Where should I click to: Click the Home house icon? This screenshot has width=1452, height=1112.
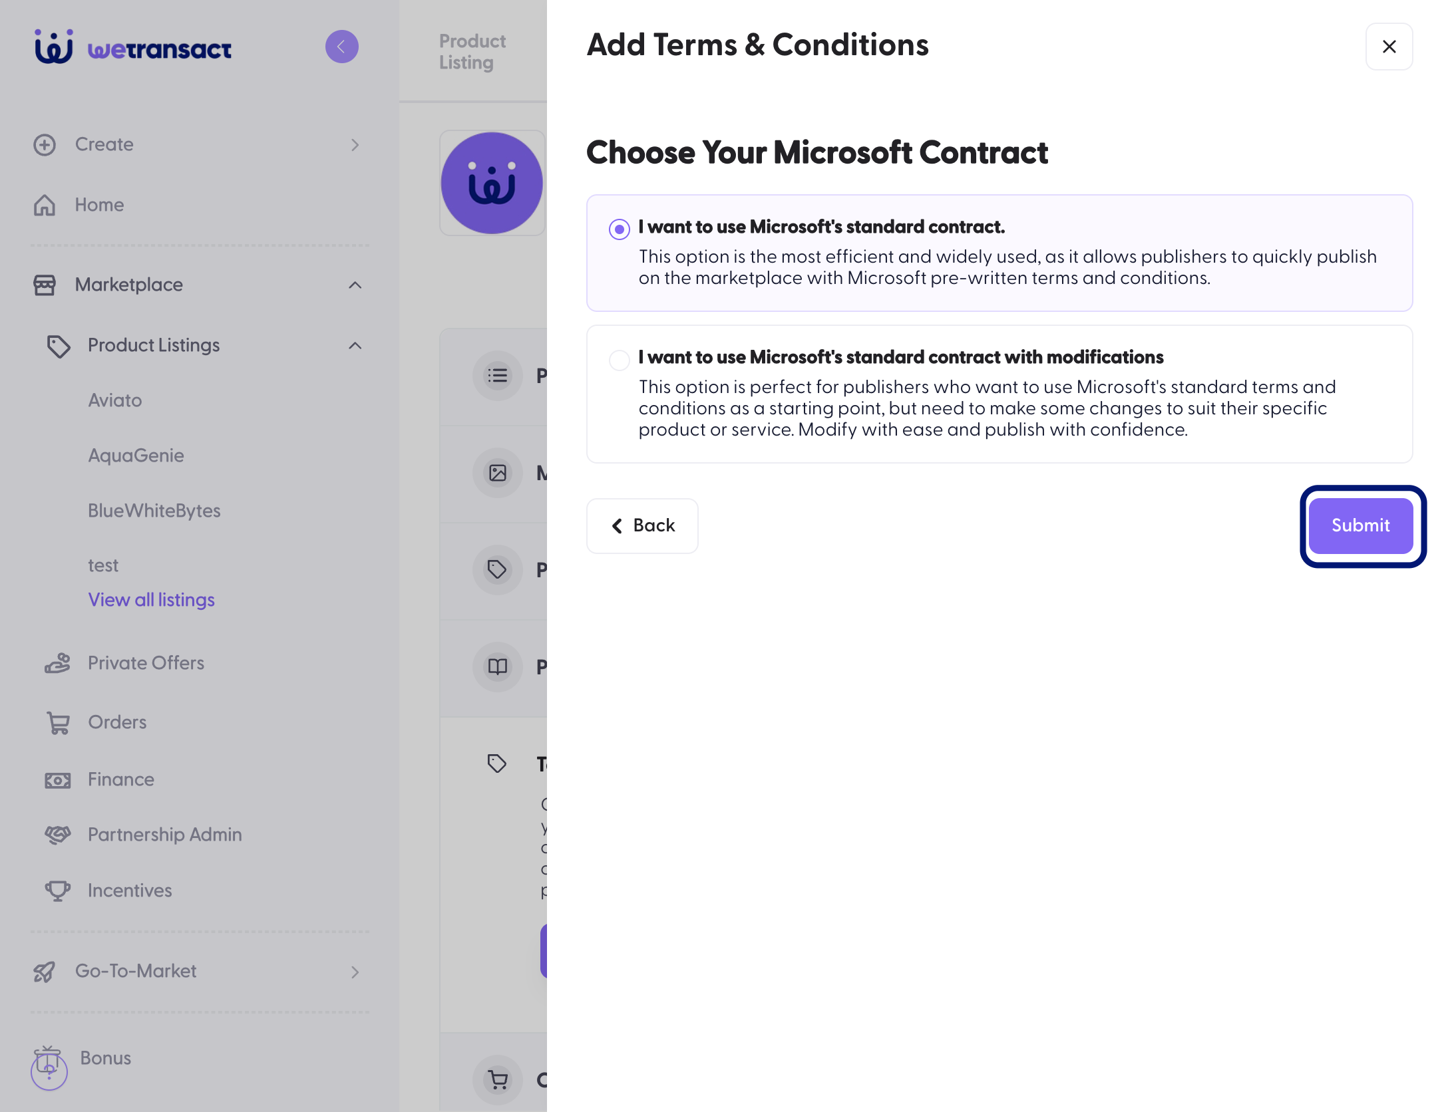coord(45,205)
